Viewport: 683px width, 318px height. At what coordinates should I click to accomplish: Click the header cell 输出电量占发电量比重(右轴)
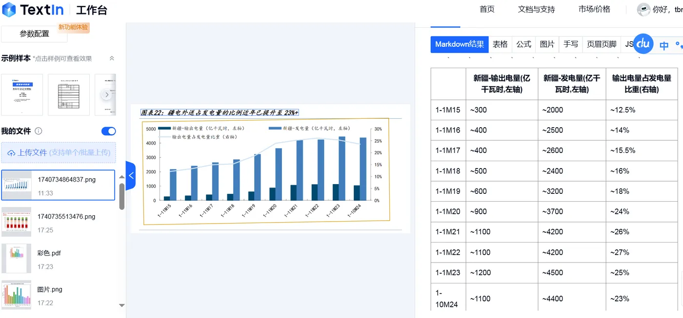(x=642, y=84)
